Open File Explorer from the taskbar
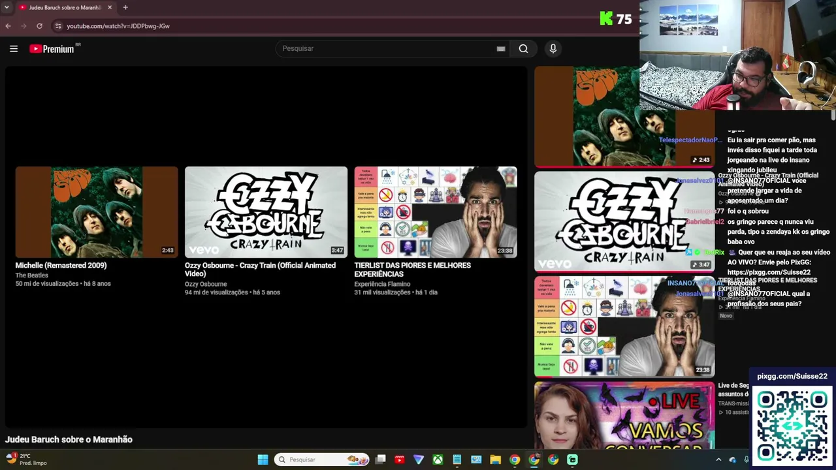This screenshot has height=470, width=836. [x=495, y=460]
